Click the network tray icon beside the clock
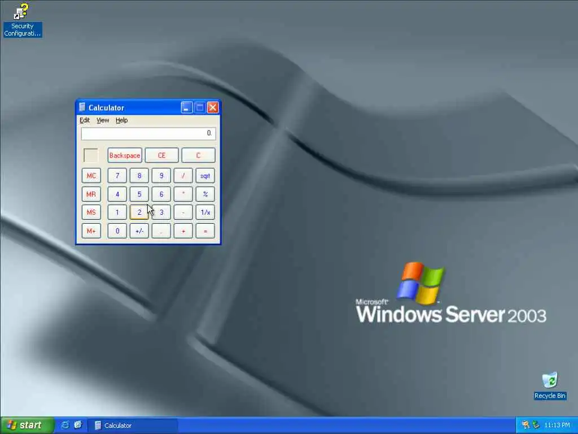Image resolution: width=578 pixels, height=434 pixels. pyautogui.click(x=536, y=425)
